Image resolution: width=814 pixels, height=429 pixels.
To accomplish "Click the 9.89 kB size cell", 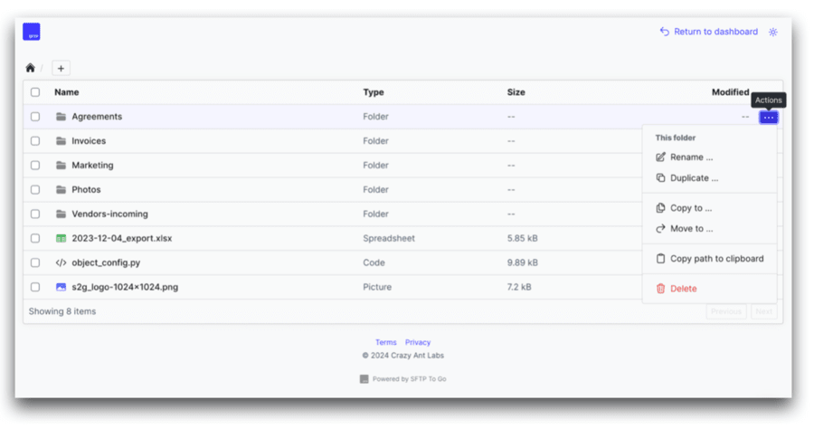I will 522,262.
